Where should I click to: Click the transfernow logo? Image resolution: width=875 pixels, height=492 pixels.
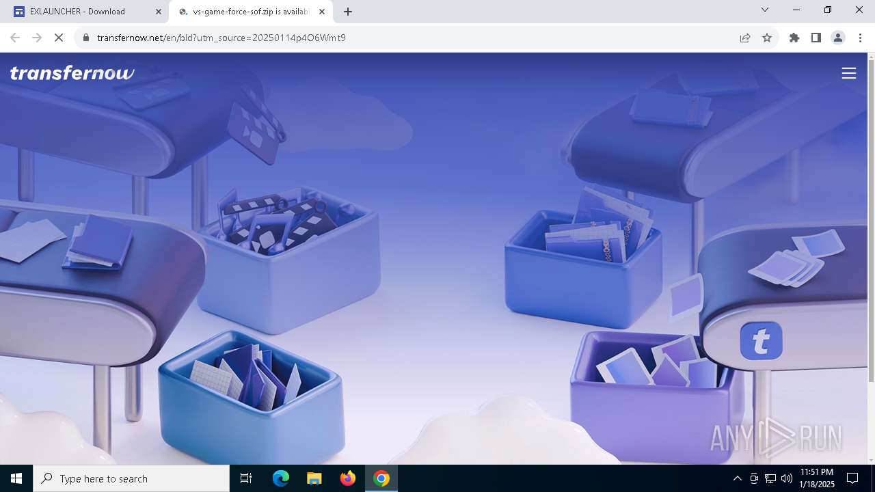[72, 72]
